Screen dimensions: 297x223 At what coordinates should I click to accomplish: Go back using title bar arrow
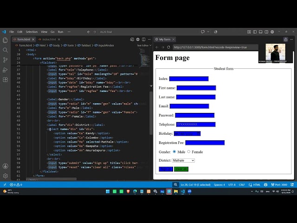click(89, 32)
